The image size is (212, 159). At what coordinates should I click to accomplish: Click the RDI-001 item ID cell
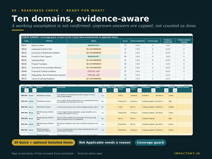tap(24, 95)
